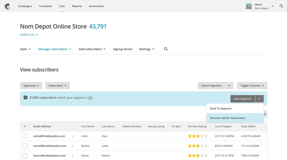The height and width of the screenshot is (160, 287).
Task: Click 6/23/10 2:06AM date added value
Action: (x=251, y=136)
